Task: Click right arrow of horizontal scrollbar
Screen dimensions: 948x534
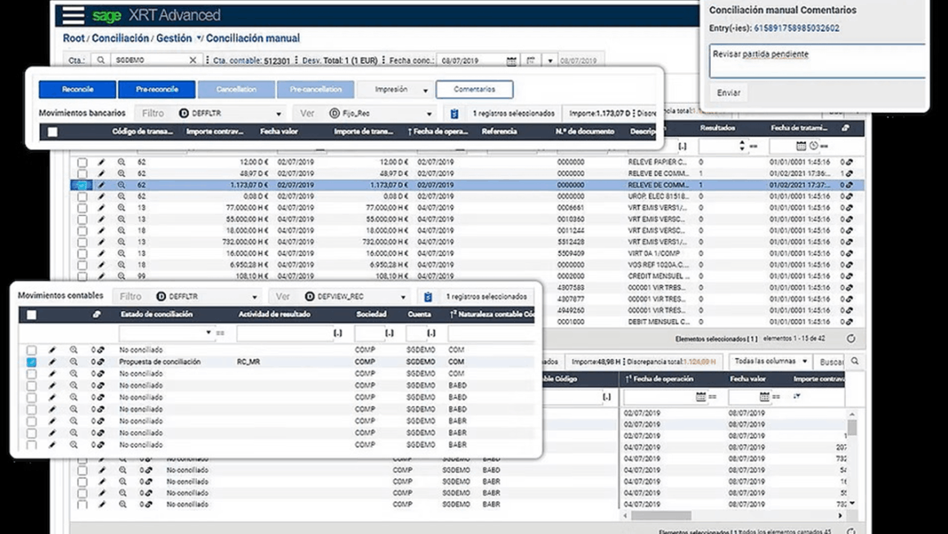Action: pos(840,516)
